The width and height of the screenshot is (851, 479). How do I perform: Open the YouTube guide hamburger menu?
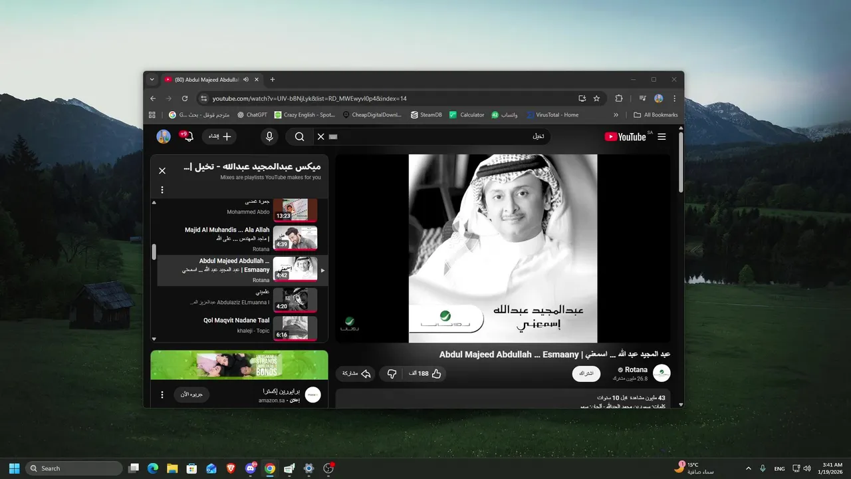point(662,136)
